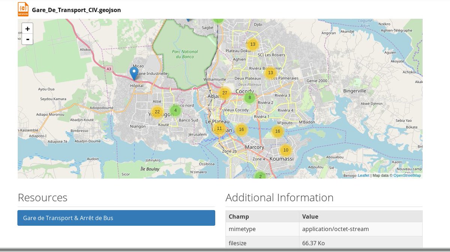Click the application/octet-stream value cell

coord(361,229)
